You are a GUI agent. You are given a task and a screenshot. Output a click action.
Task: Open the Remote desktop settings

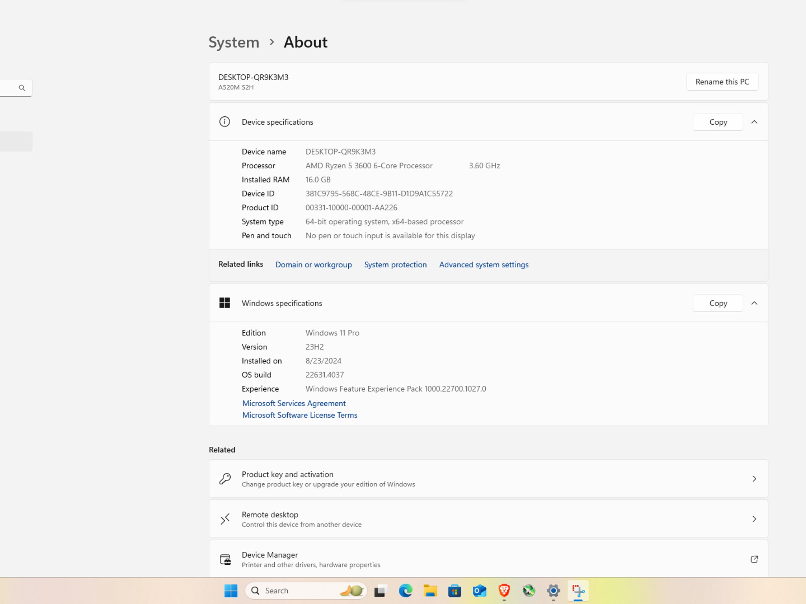488,519
